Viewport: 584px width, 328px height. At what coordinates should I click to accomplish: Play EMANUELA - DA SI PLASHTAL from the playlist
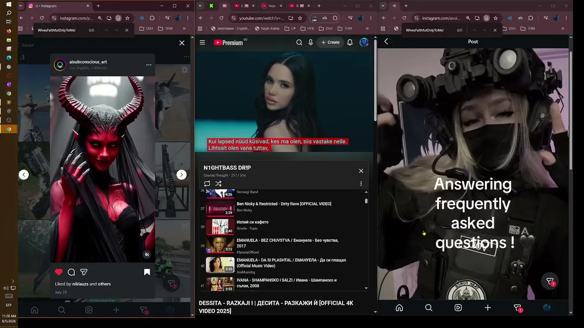click(283, 265)
